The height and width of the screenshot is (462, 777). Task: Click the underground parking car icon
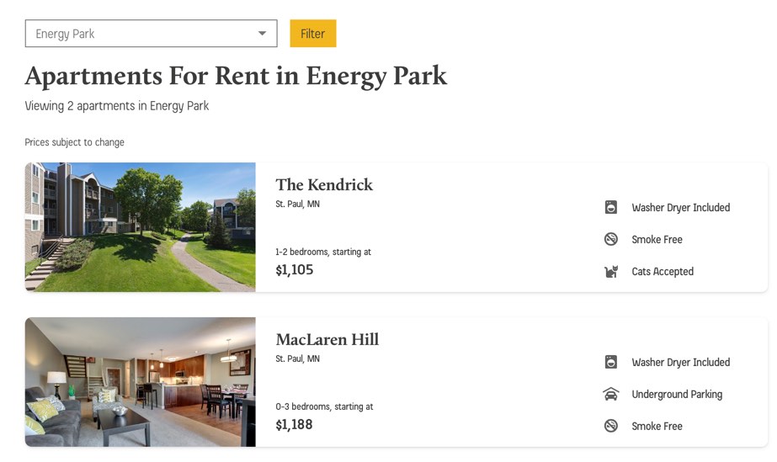[x=611, y=394]
